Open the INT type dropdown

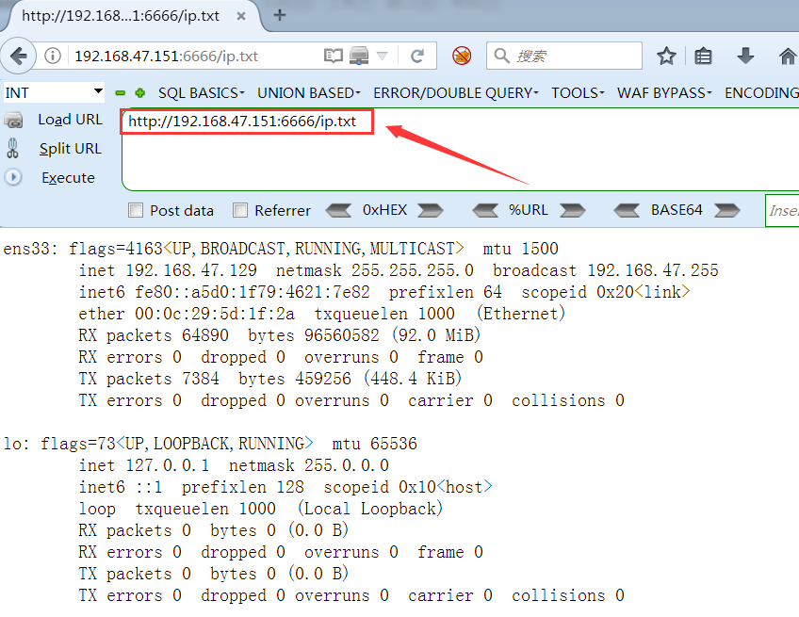tap(54, 92)
